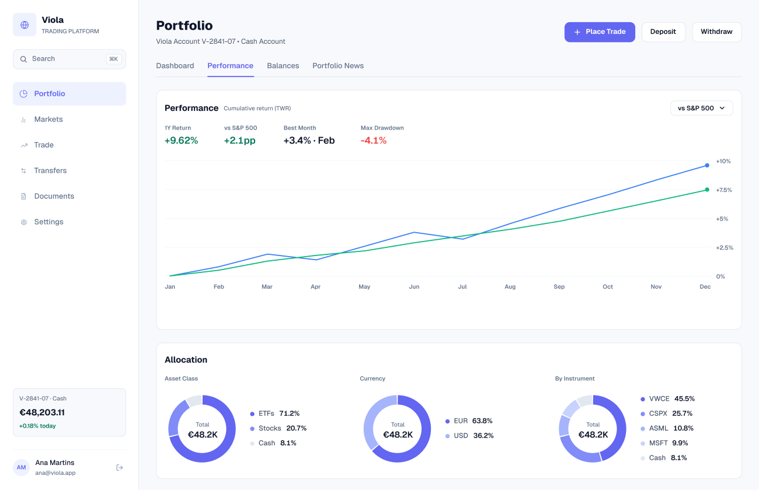Viewport: 759px width, 490px height.
Task: Click the ETFs 71.2% legend entry
Action: pyautogui.click(x=275, y=414)
